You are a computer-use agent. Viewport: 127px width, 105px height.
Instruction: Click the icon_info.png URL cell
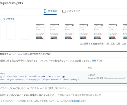tap(107, 77)
